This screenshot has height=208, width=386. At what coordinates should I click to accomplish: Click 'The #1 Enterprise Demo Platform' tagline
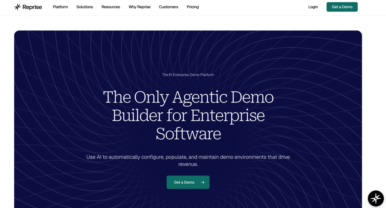pos(188,75)
